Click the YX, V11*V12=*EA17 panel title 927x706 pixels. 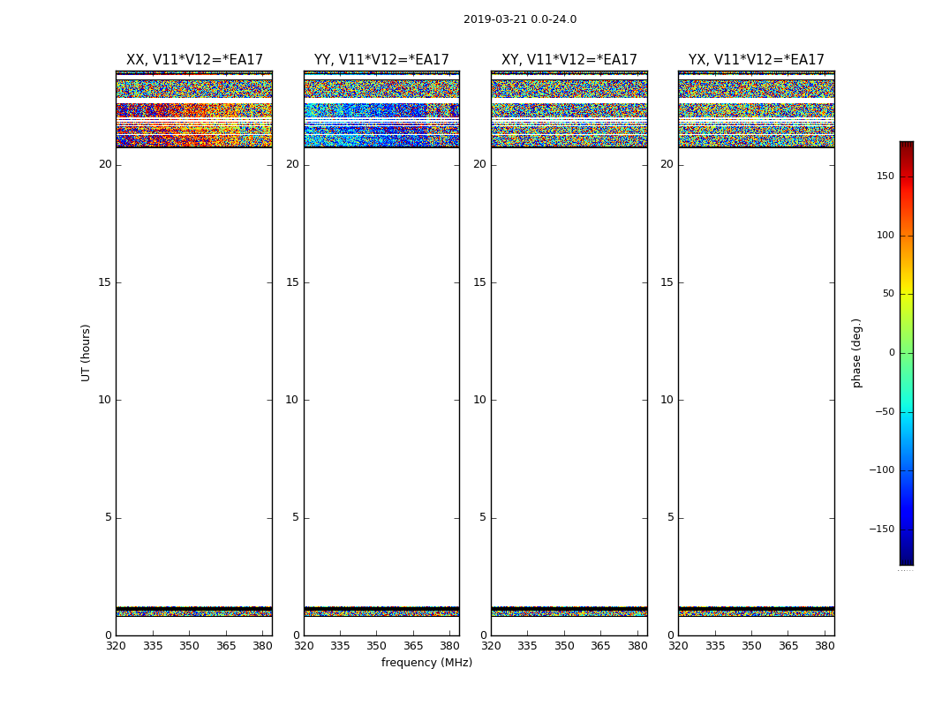tap(756, 60)
